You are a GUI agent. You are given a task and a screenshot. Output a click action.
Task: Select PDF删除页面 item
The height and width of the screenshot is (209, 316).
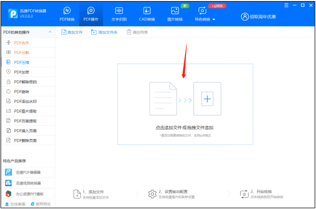point(28,141)
